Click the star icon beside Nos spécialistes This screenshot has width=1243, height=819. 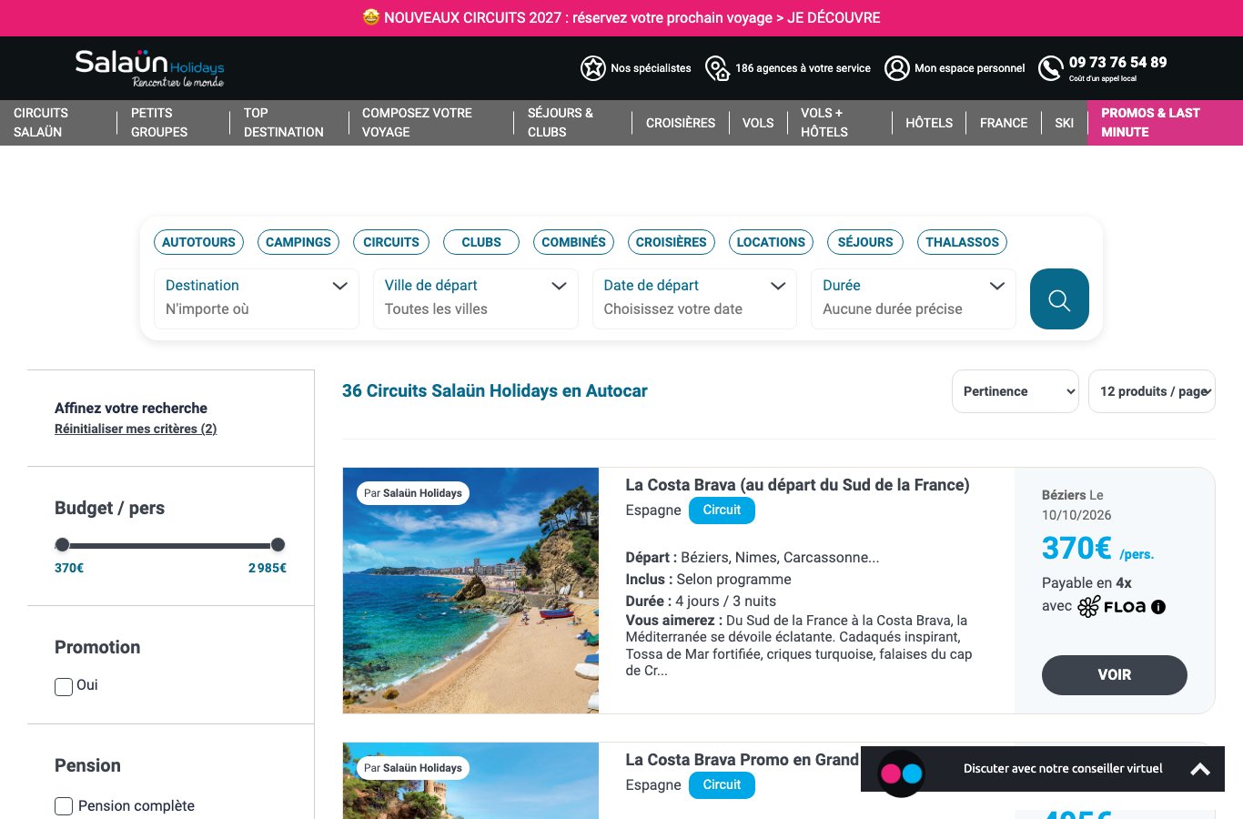coord(593,68)
